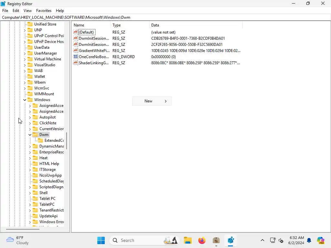This screenshot has height=248, width=331.
Task: Select the Tablet PC folder icon
Action: pos(35,199)
